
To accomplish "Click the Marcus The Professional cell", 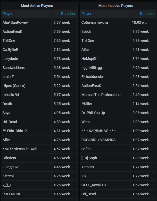I will [101, 95].
